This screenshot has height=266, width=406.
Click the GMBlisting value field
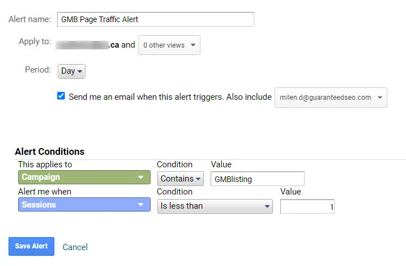pos(257,179)
